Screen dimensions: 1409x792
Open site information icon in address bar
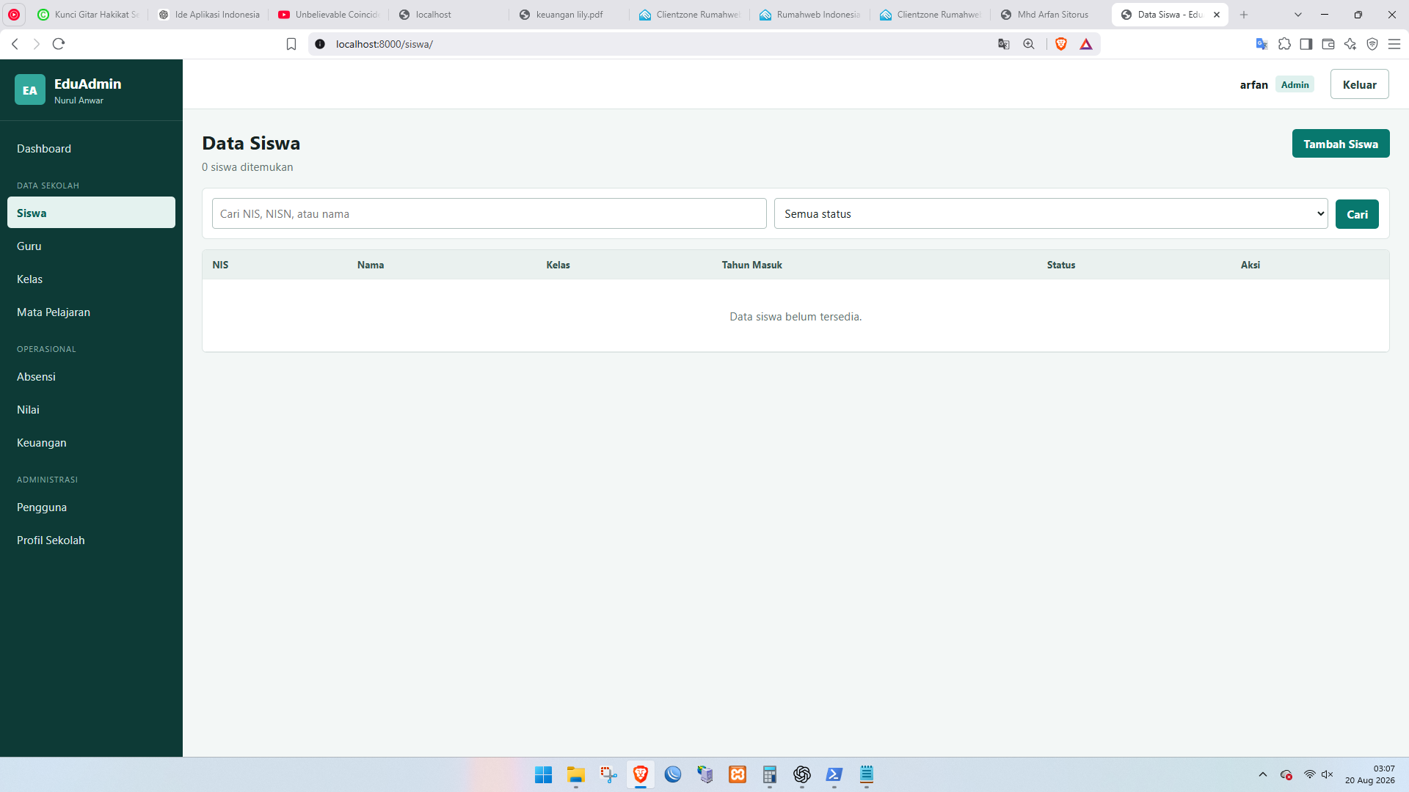(320, 44)
